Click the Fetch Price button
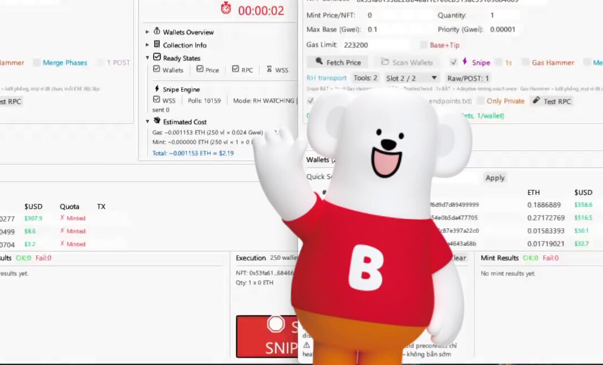Viewport: 603px width, 365px height. tap(337, 62)
